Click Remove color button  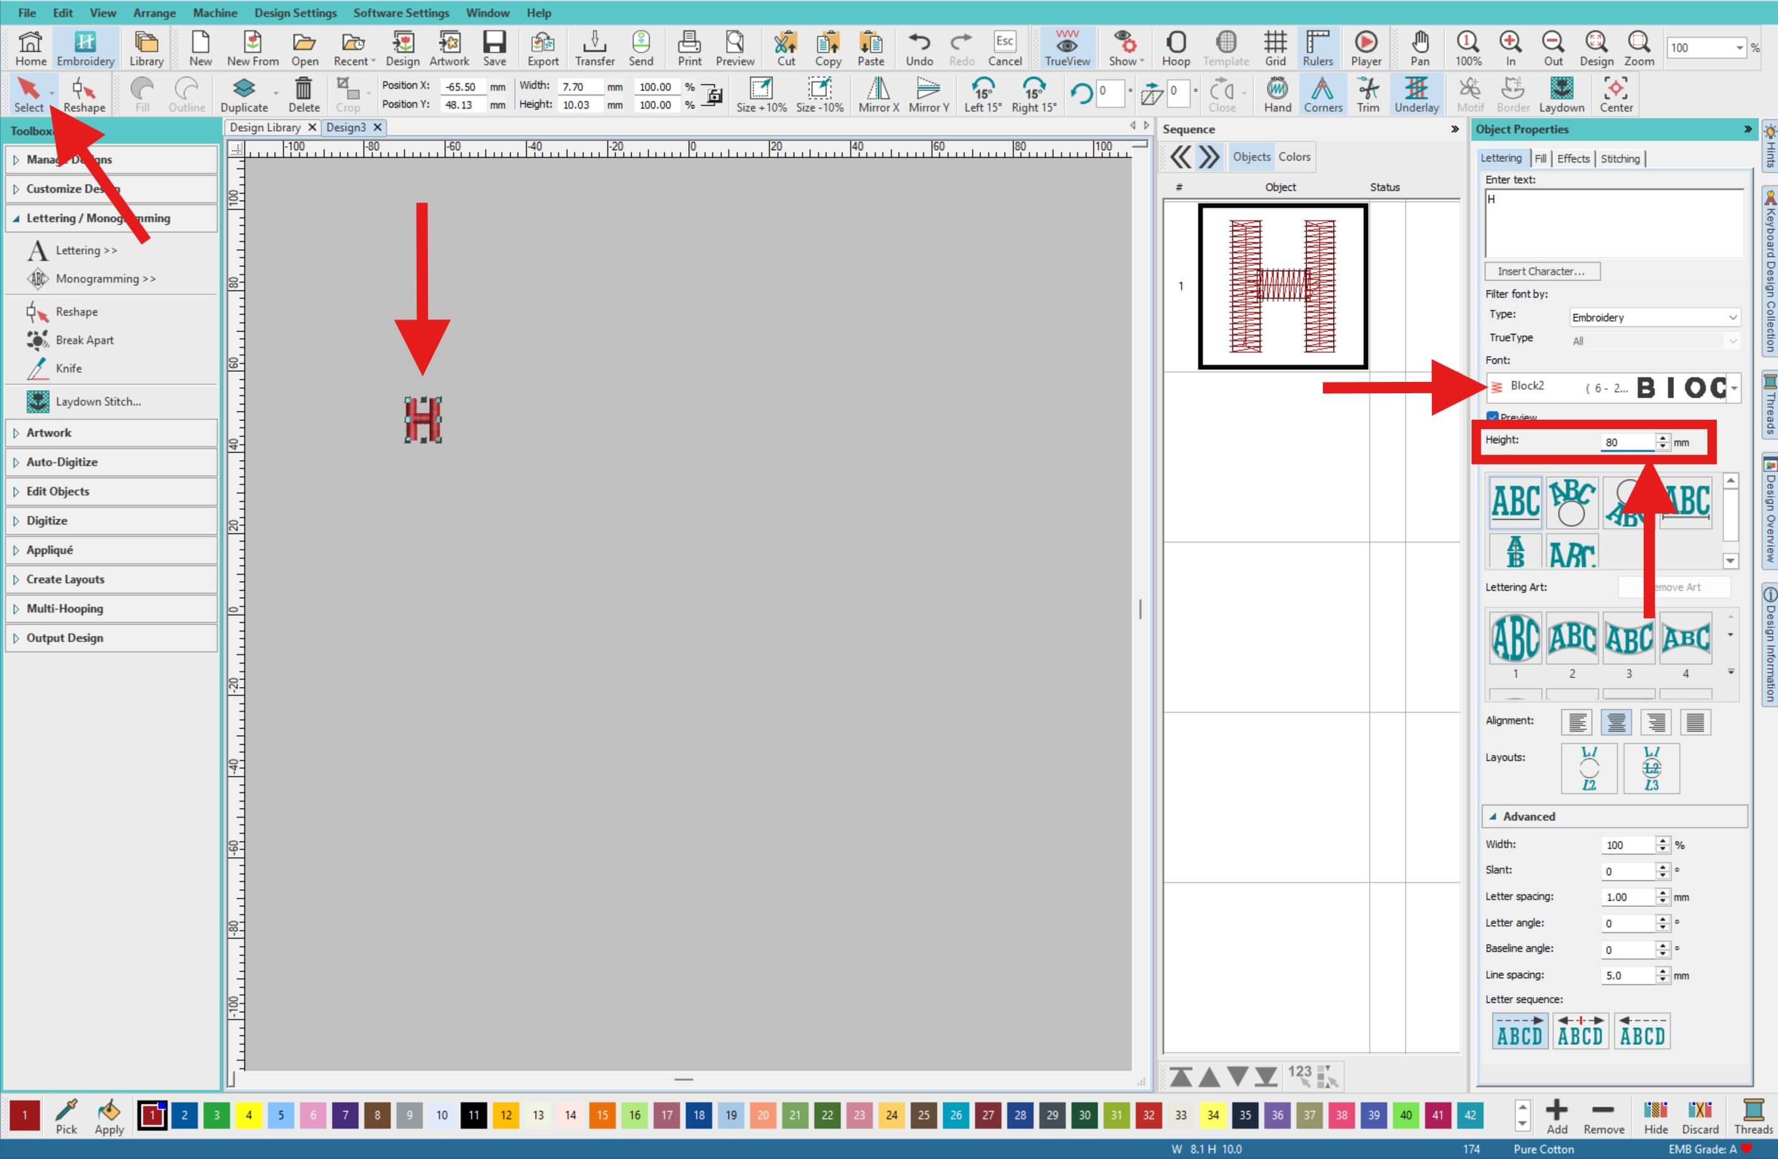(1603, 1116)
